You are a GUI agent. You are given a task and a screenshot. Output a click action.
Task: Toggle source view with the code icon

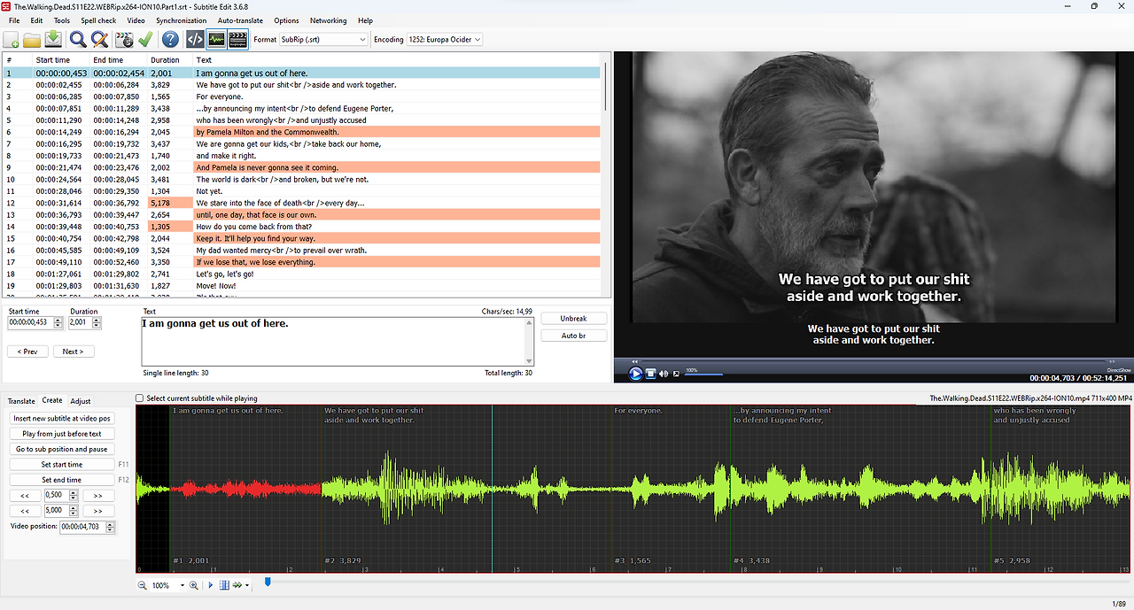click(195, 40)
